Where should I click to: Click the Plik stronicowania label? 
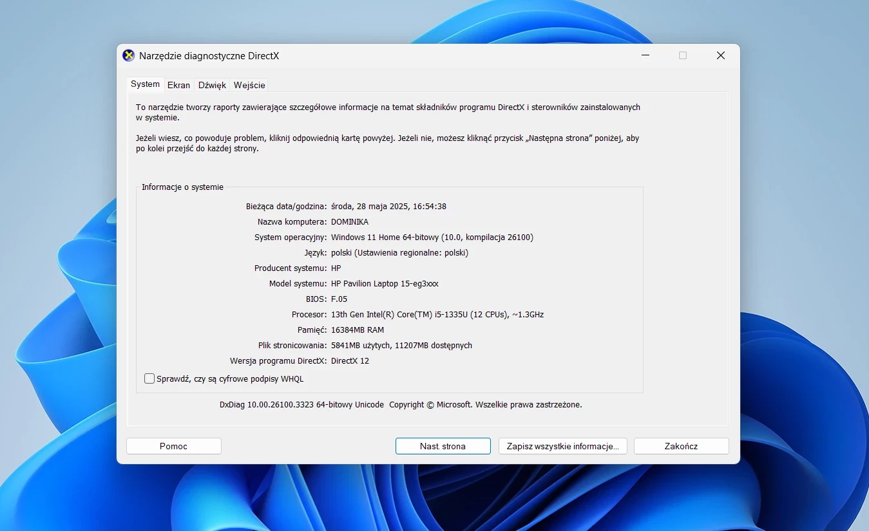[292, 346]
